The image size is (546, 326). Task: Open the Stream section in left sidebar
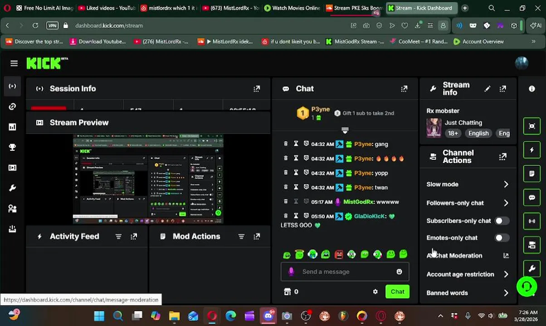tap(12, 86)
